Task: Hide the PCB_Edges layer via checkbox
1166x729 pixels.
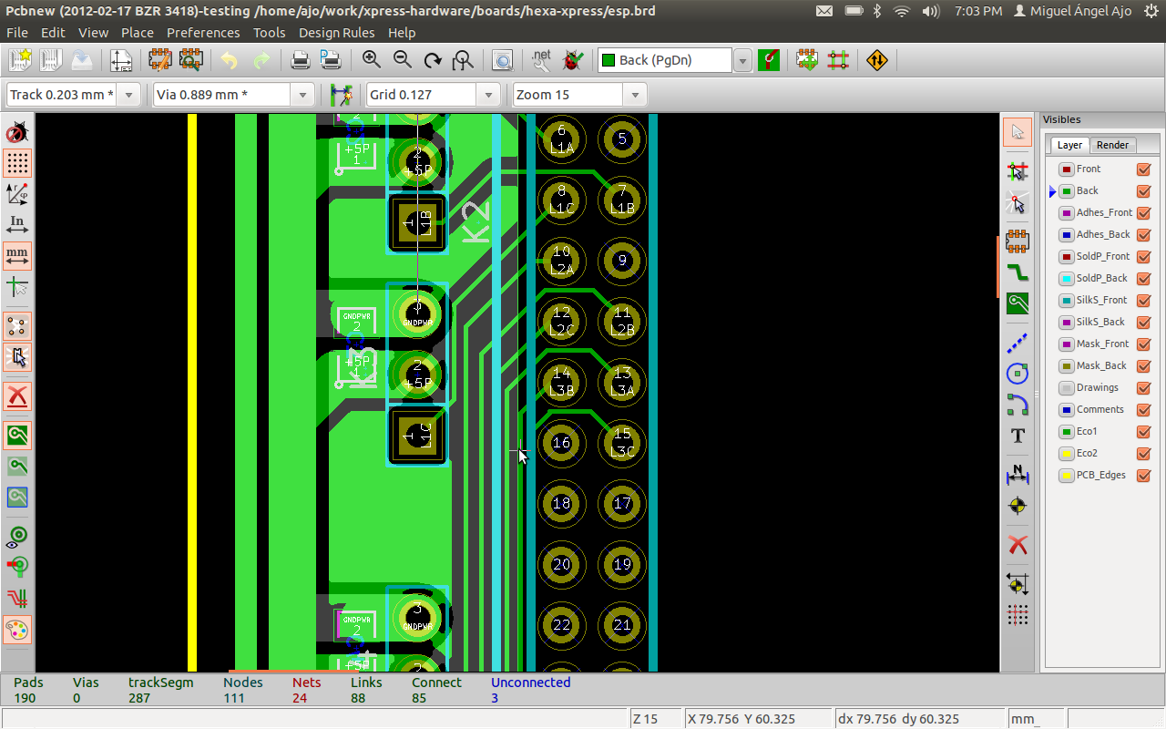Action: [1144, 476]
